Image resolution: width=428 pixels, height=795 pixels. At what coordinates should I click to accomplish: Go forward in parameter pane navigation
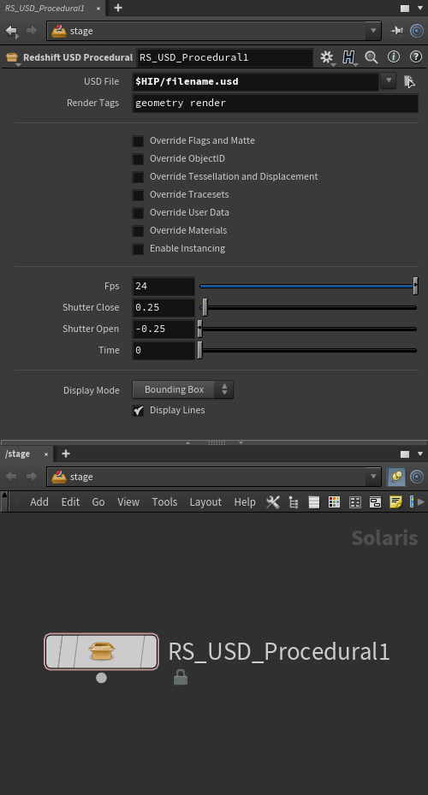(32, 31)
